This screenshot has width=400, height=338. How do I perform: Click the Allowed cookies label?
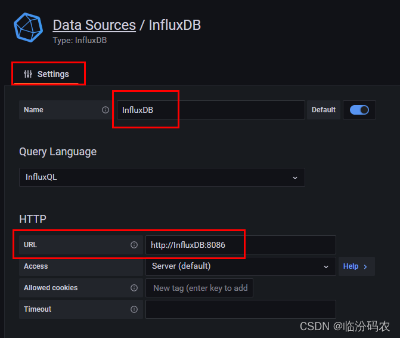[51, 288]
